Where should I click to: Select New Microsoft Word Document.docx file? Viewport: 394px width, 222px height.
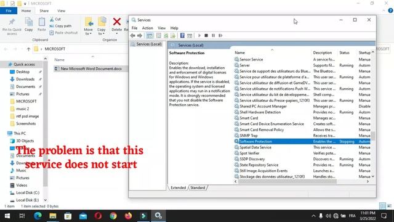point(91,68)
